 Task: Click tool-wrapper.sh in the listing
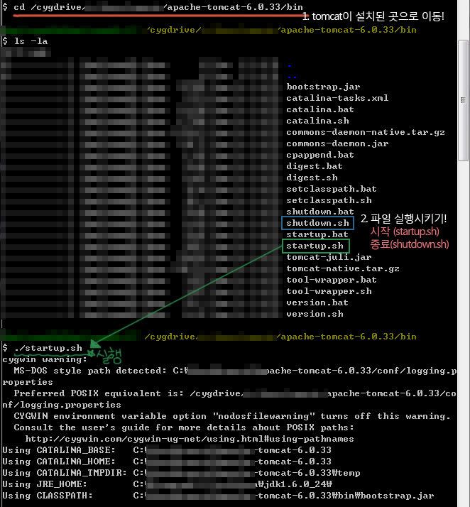[329, 291]
